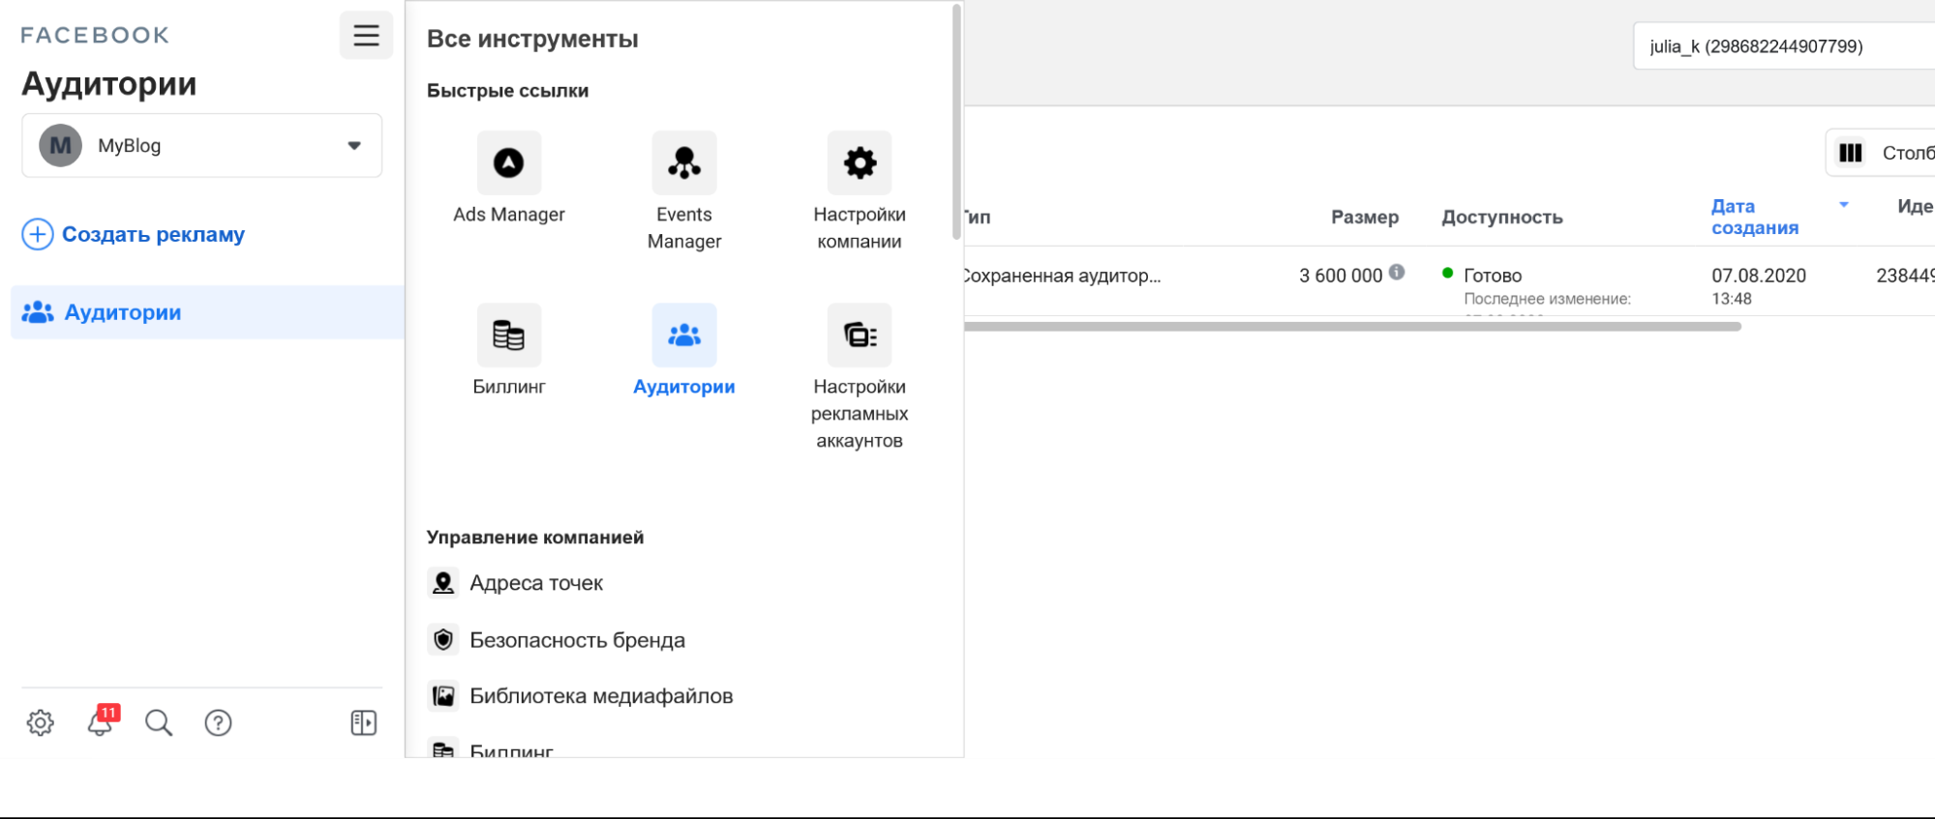Image resolution: width=1935 pixels, height=819 pixels.
Task: Click the Аудитории people icon in sidebar
Action: tap(38, 312)
